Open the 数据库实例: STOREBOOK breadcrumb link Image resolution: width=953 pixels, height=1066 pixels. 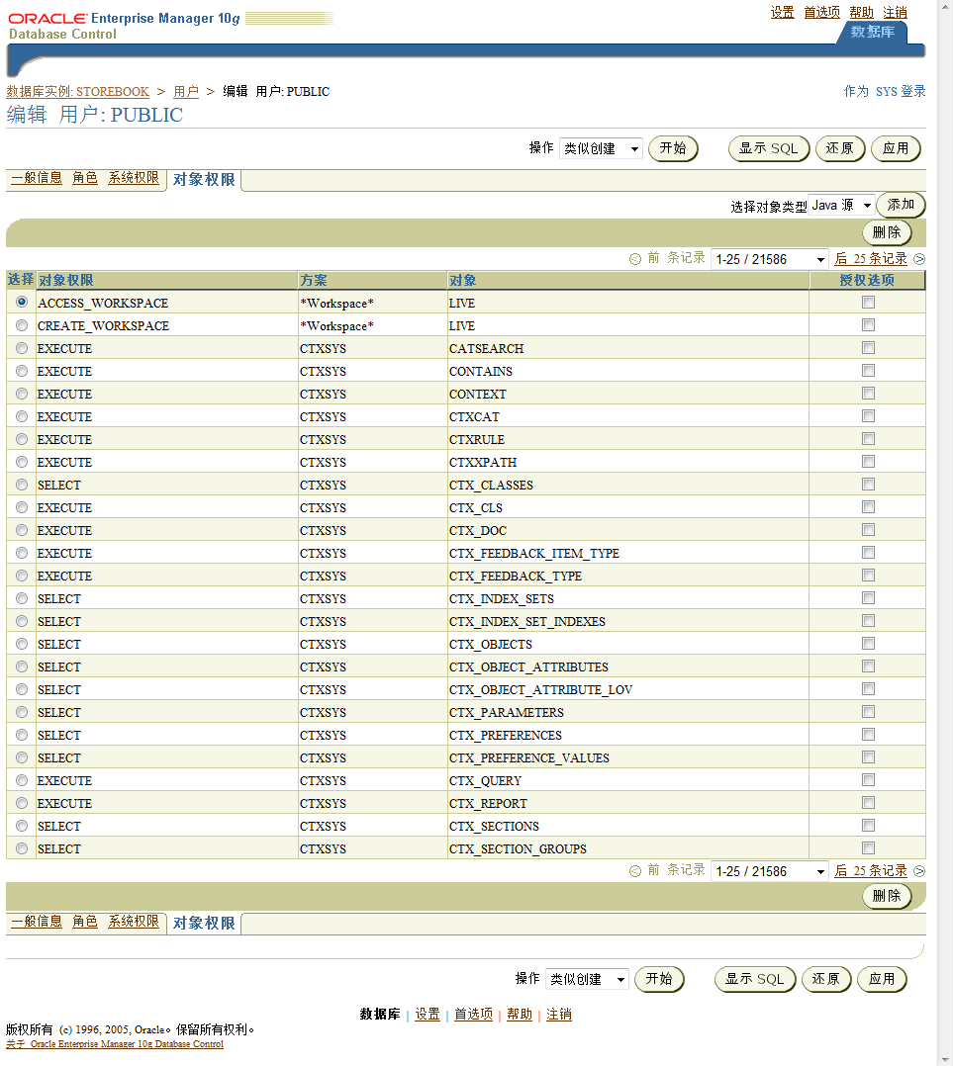77,92
